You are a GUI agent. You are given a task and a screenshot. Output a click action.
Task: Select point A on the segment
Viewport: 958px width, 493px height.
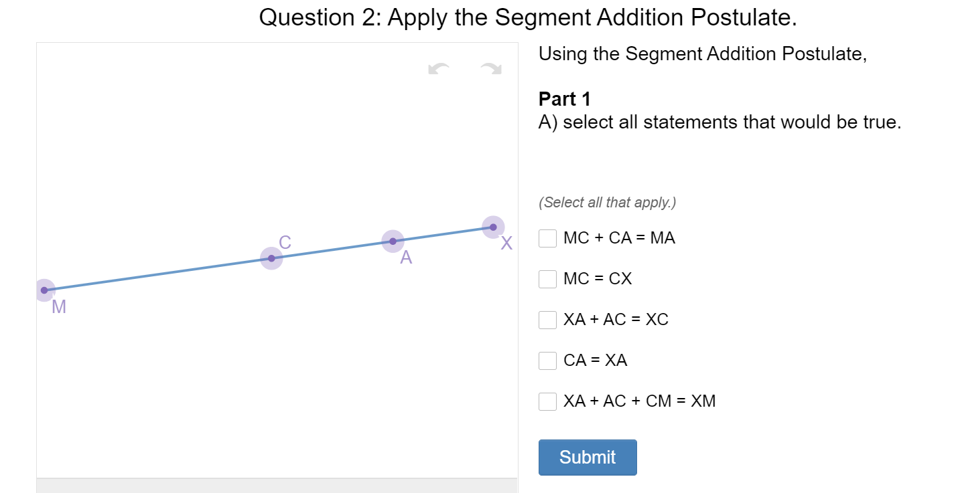[x=393, y=241]
